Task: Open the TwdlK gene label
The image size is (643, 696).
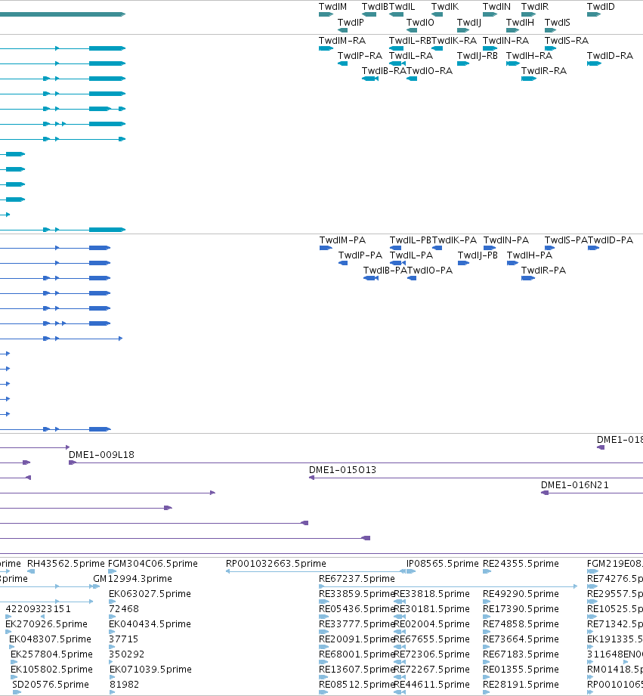Action: click(444, 7)
